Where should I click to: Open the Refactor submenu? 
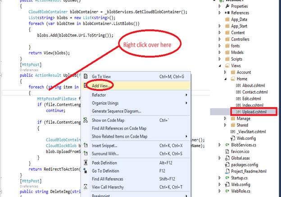136,95
